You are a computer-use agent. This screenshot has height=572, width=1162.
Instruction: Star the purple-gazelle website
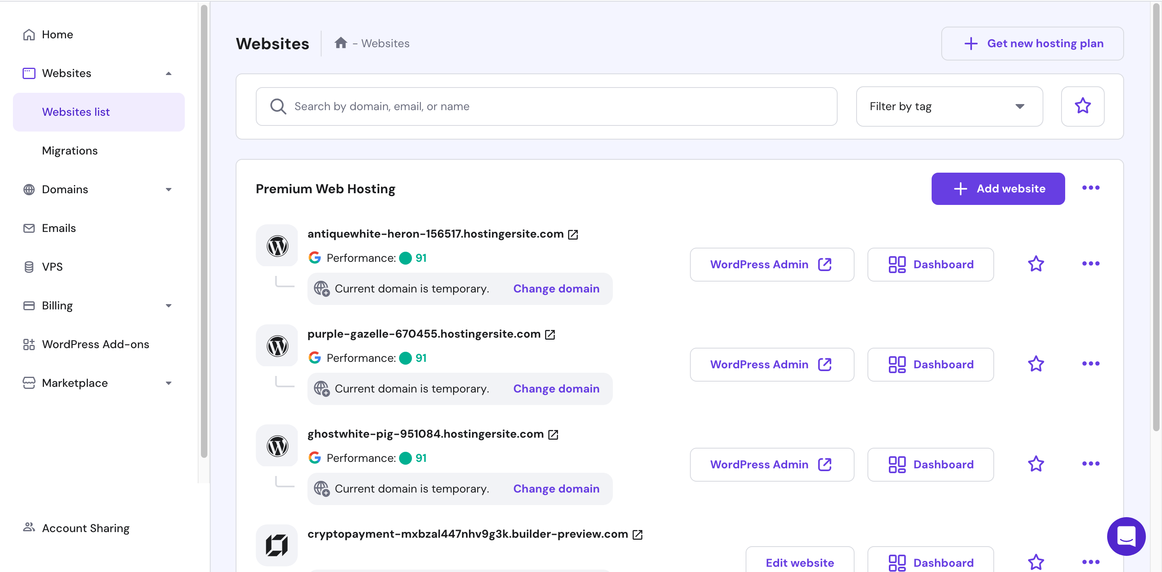[x=1036, y=364]
